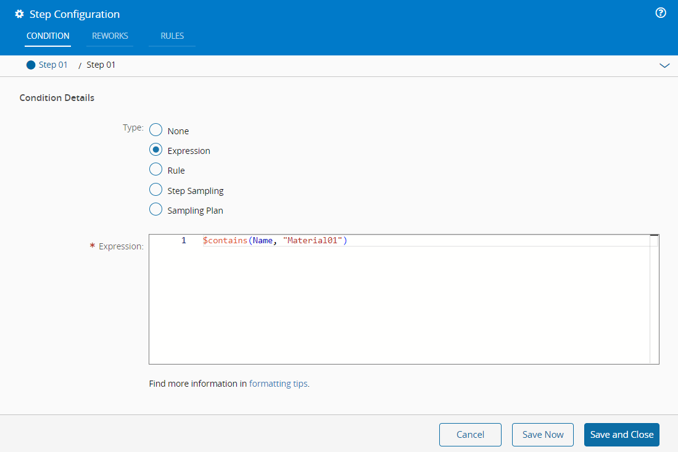Switch to the CONDITION tab
678x452 pixels.
coord(48,36)
